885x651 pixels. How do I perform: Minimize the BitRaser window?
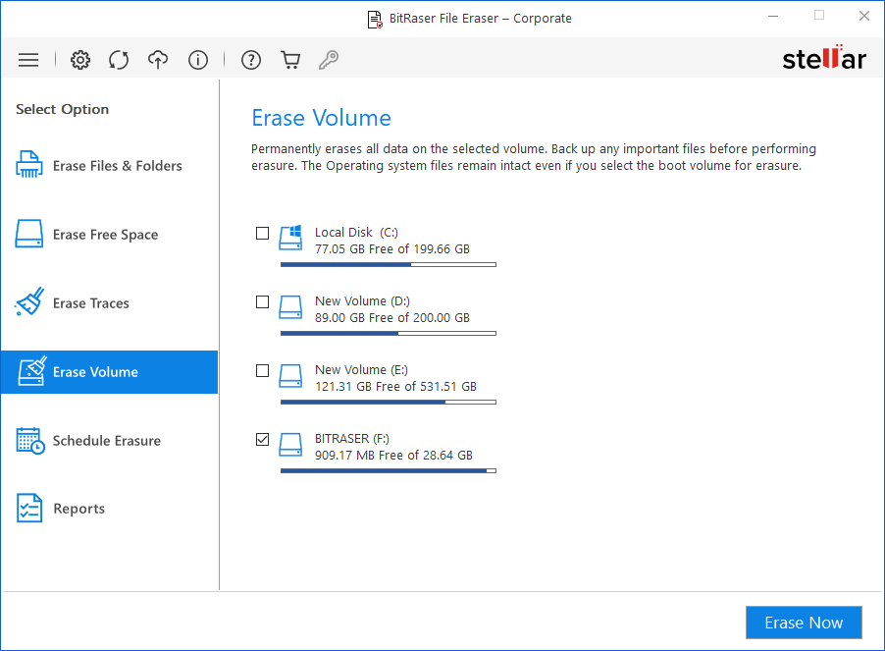tap(773, 17)
